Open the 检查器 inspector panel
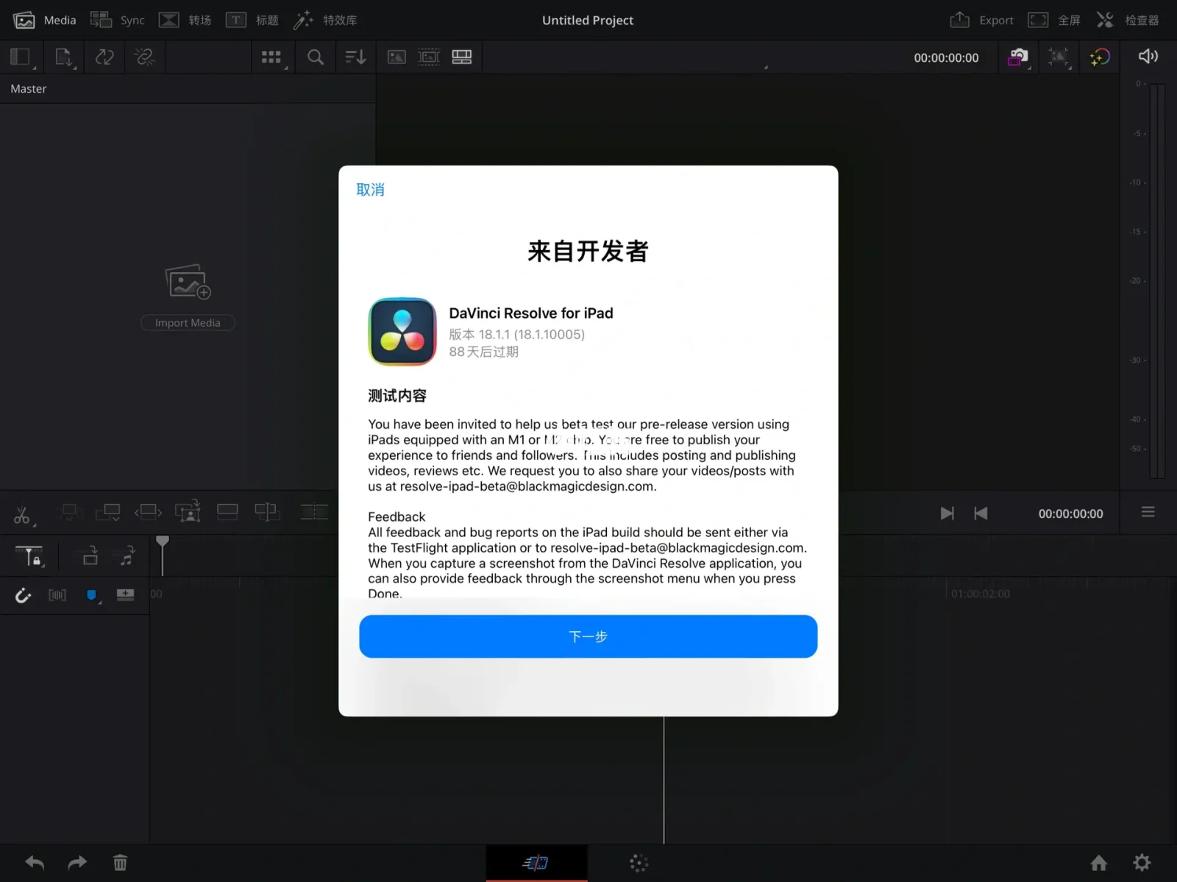The width and height of the screenshot is (1177, 882). coord(1127,20)
